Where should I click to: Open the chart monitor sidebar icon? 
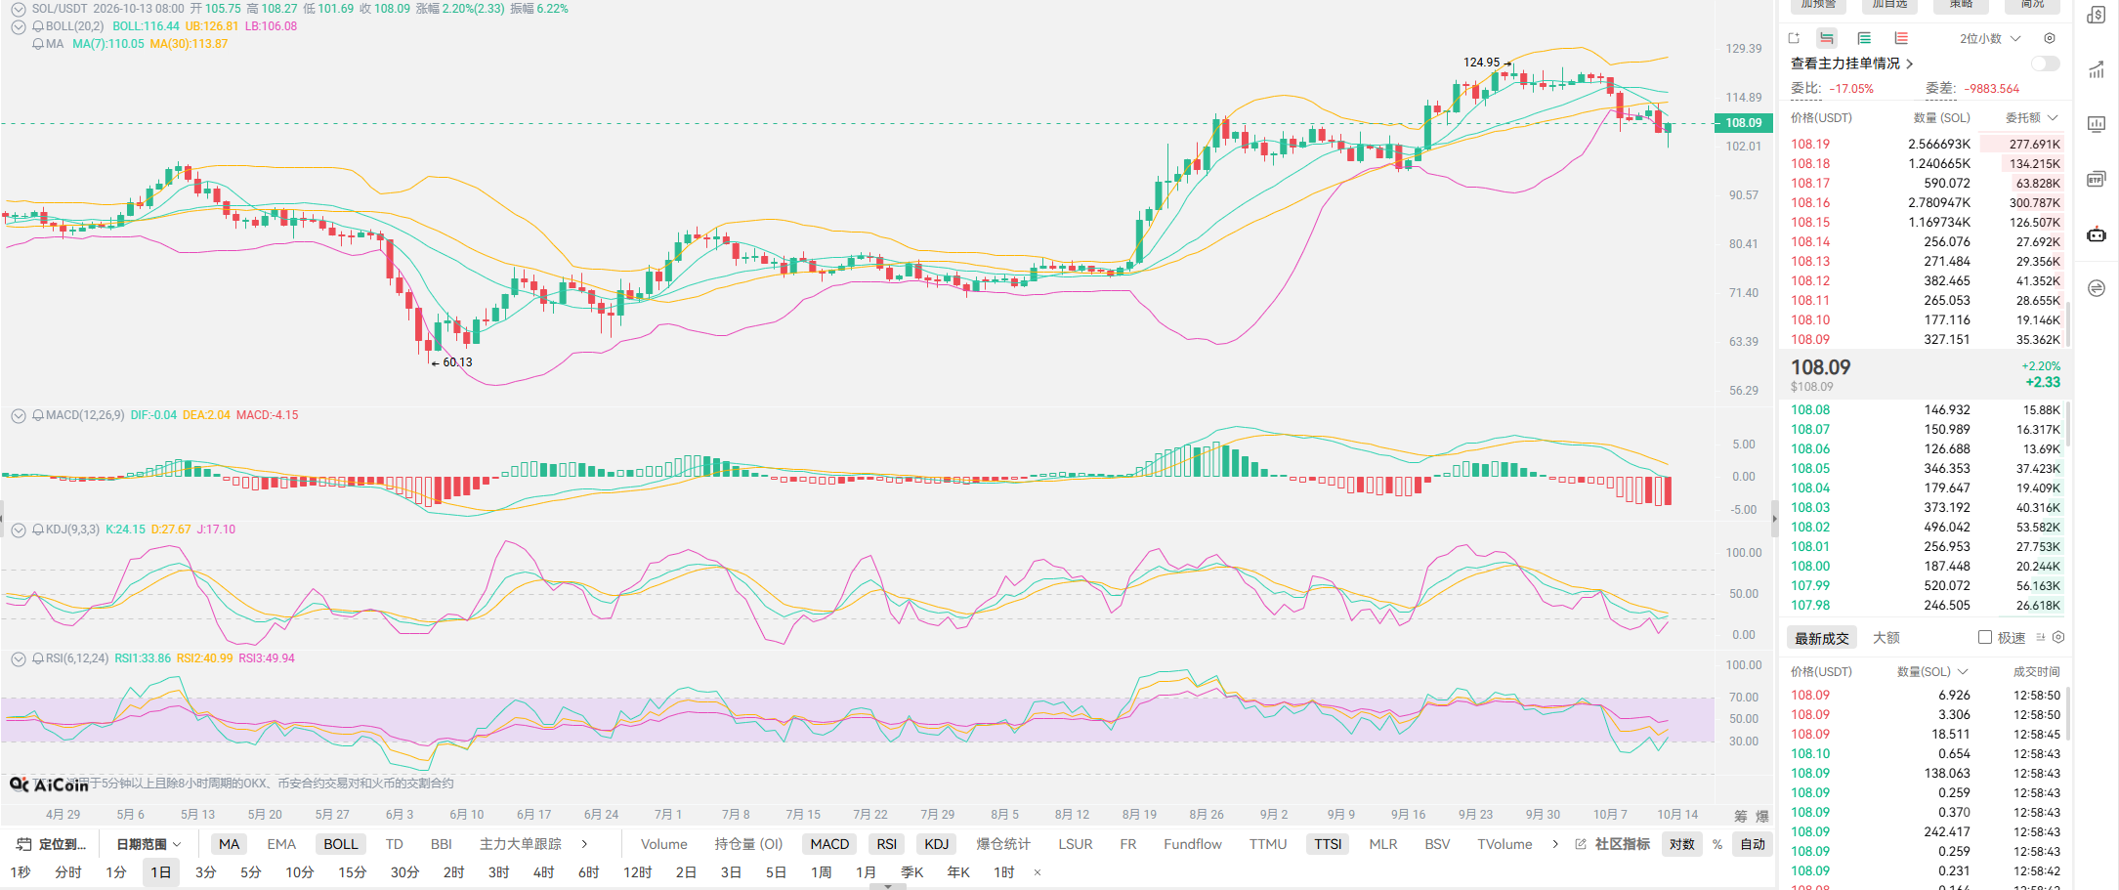click(2097, 124)
